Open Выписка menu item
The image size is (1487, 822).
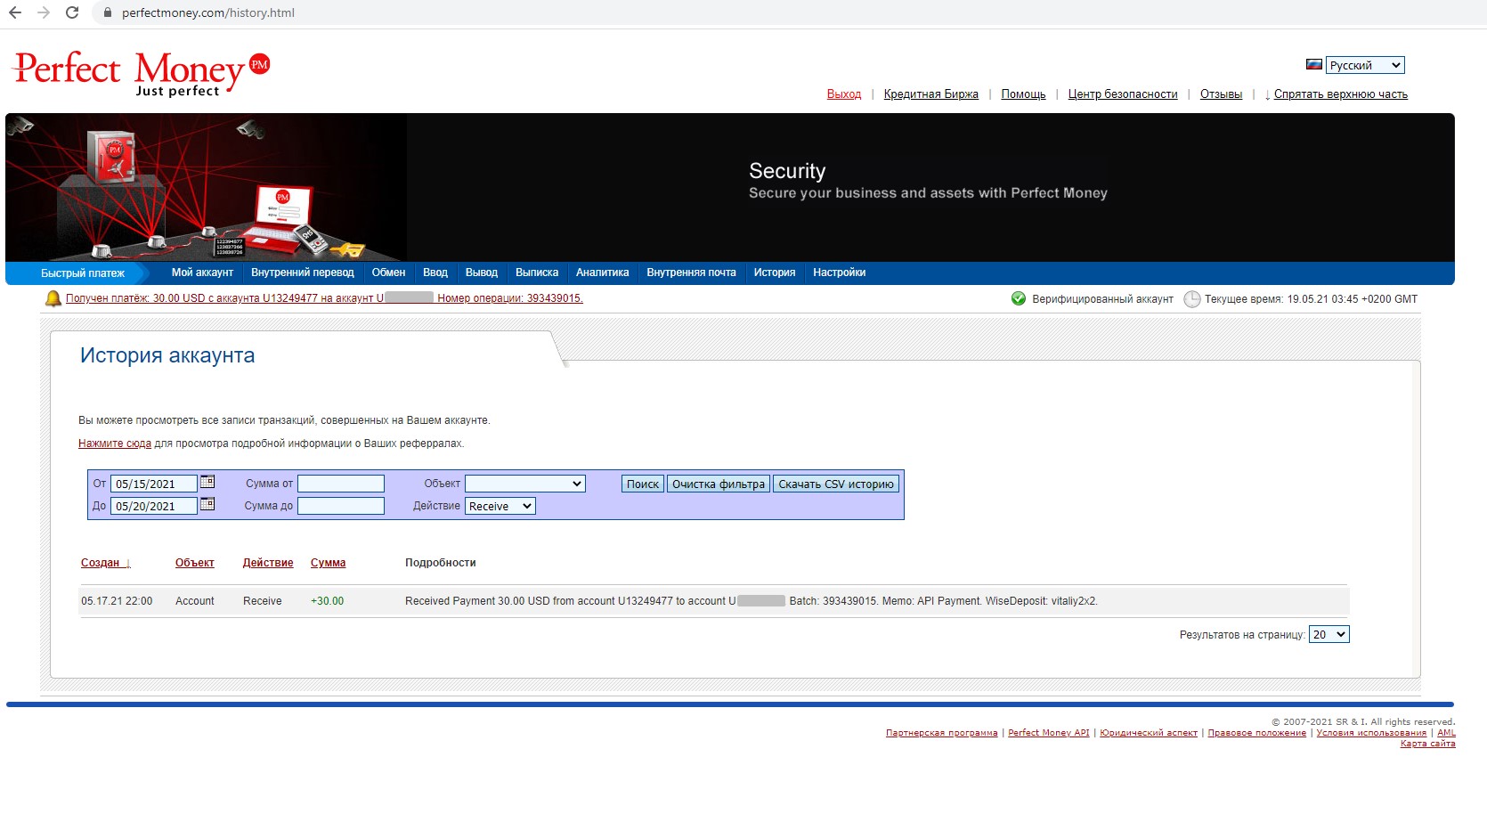pos(537,273)
